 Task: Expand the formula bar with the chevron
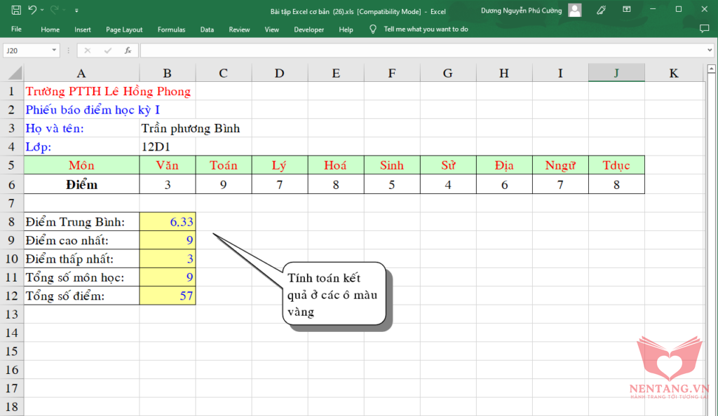pyautogui.click(x=710, y=50)
